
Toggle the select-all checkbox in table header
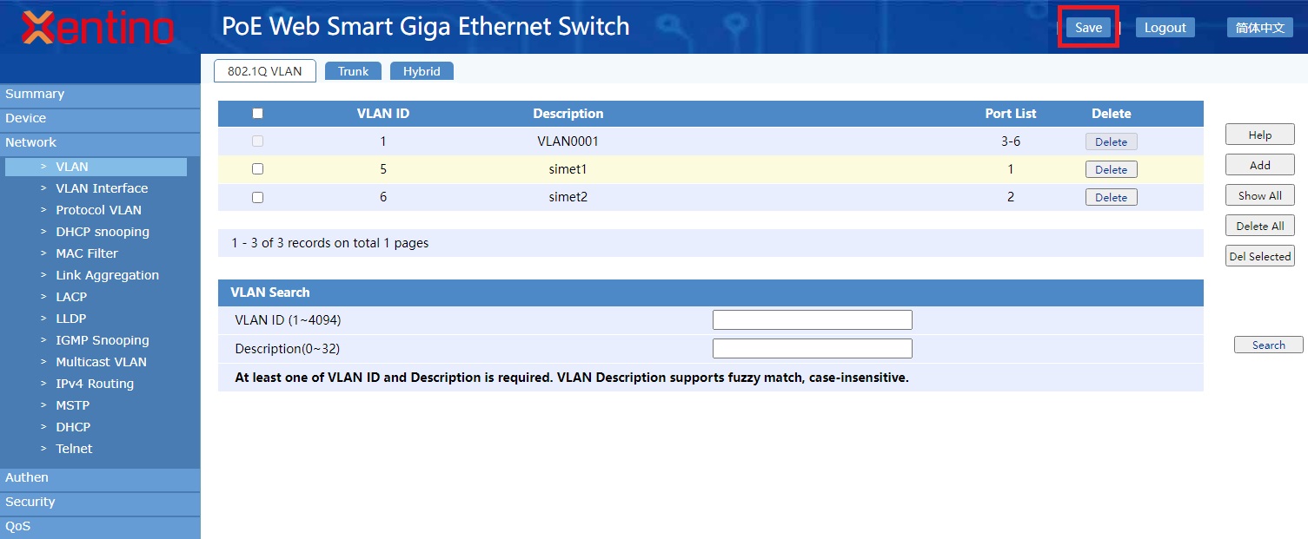click(257, 114)
